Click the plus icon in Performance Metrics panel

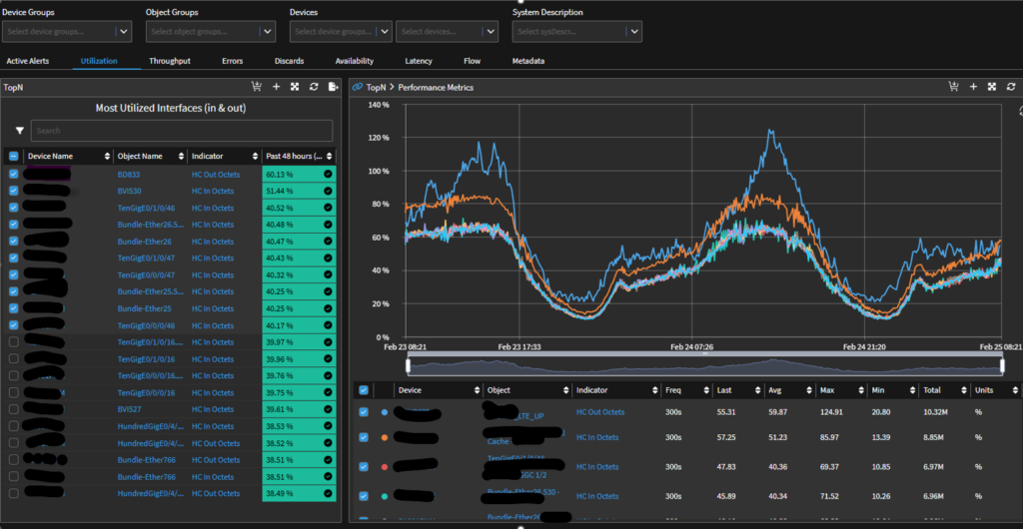973,87
